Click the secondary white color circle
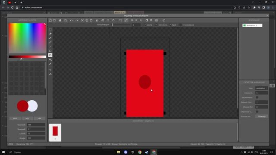 [33, 106]
